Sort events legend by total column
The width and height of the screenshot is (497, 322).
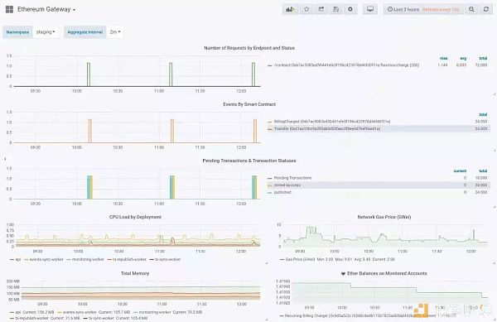[483, 114]
